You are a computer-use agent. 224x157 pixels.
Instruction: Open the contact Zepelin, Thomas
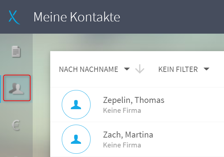click(x=134, y=100)
